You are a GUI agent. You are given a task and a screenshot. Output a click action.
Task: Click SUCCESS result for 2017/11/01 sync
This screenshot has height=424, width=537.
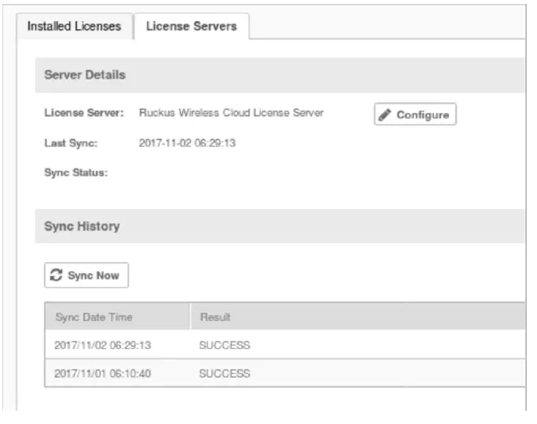(224, 373)
